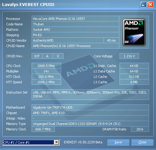Open the CPU #1 / Core #1 dropdown arrow
Screen dimensions: 156x150
tap(57, 142)
